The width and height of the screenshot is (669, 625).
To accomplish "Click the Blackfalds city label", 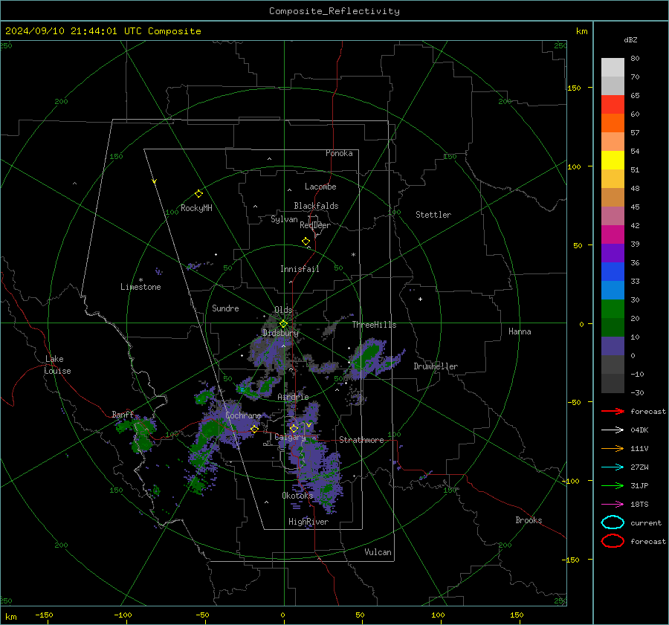I will 316,206.
